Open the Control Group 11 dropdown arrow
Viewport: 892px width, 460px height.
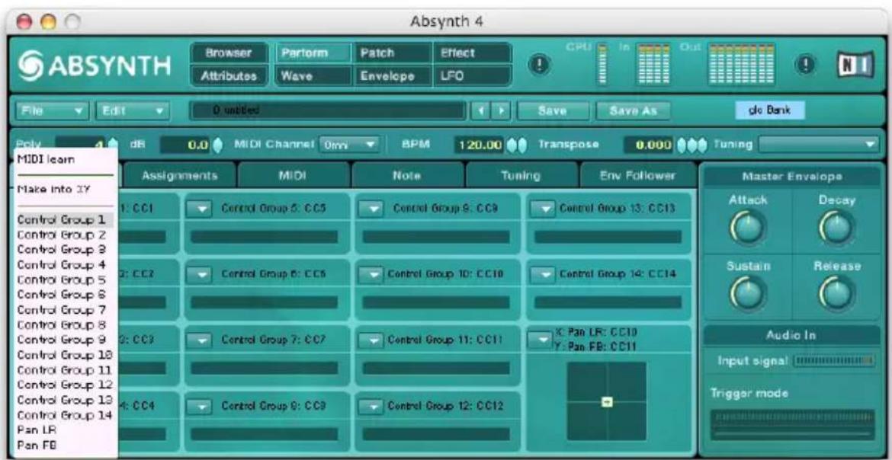[x=372, y=341]
